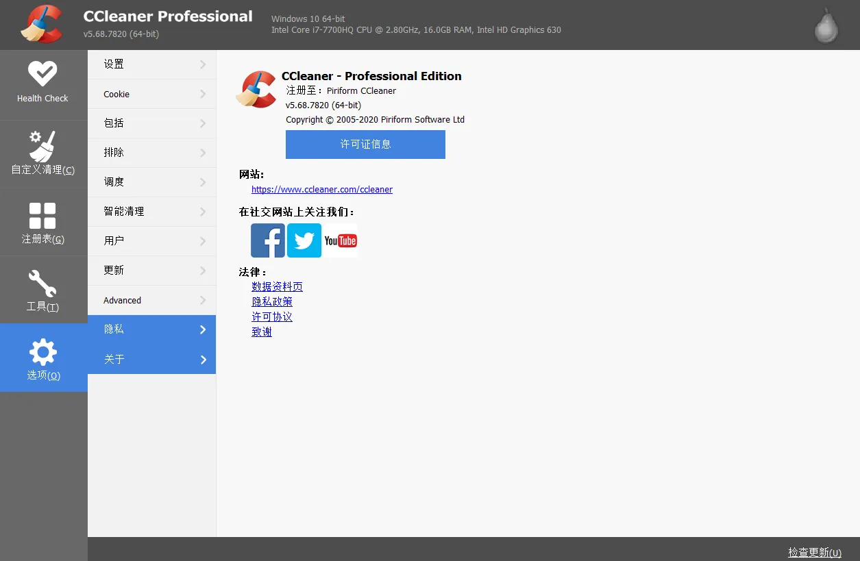
Task: Click the 'CCleaner - Professional Edition' heading
Action: tap(371, 76)
